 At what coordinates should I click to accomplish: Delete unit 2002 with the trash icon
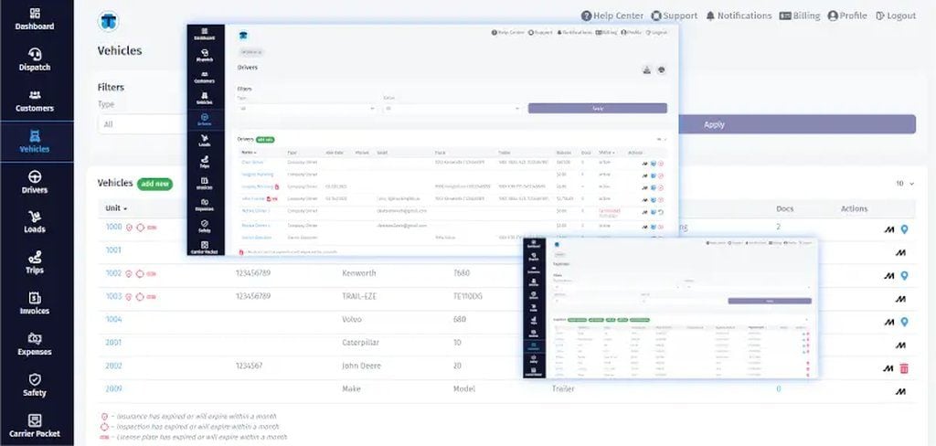[904, 368]
